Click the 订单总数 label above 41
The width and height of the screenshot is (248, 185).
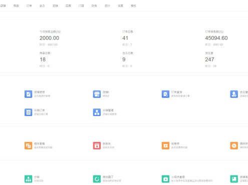click(128, 31)
